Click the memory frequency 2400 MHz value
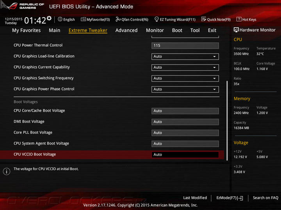This screenshot has width=281, height=210. coord(241,113)
